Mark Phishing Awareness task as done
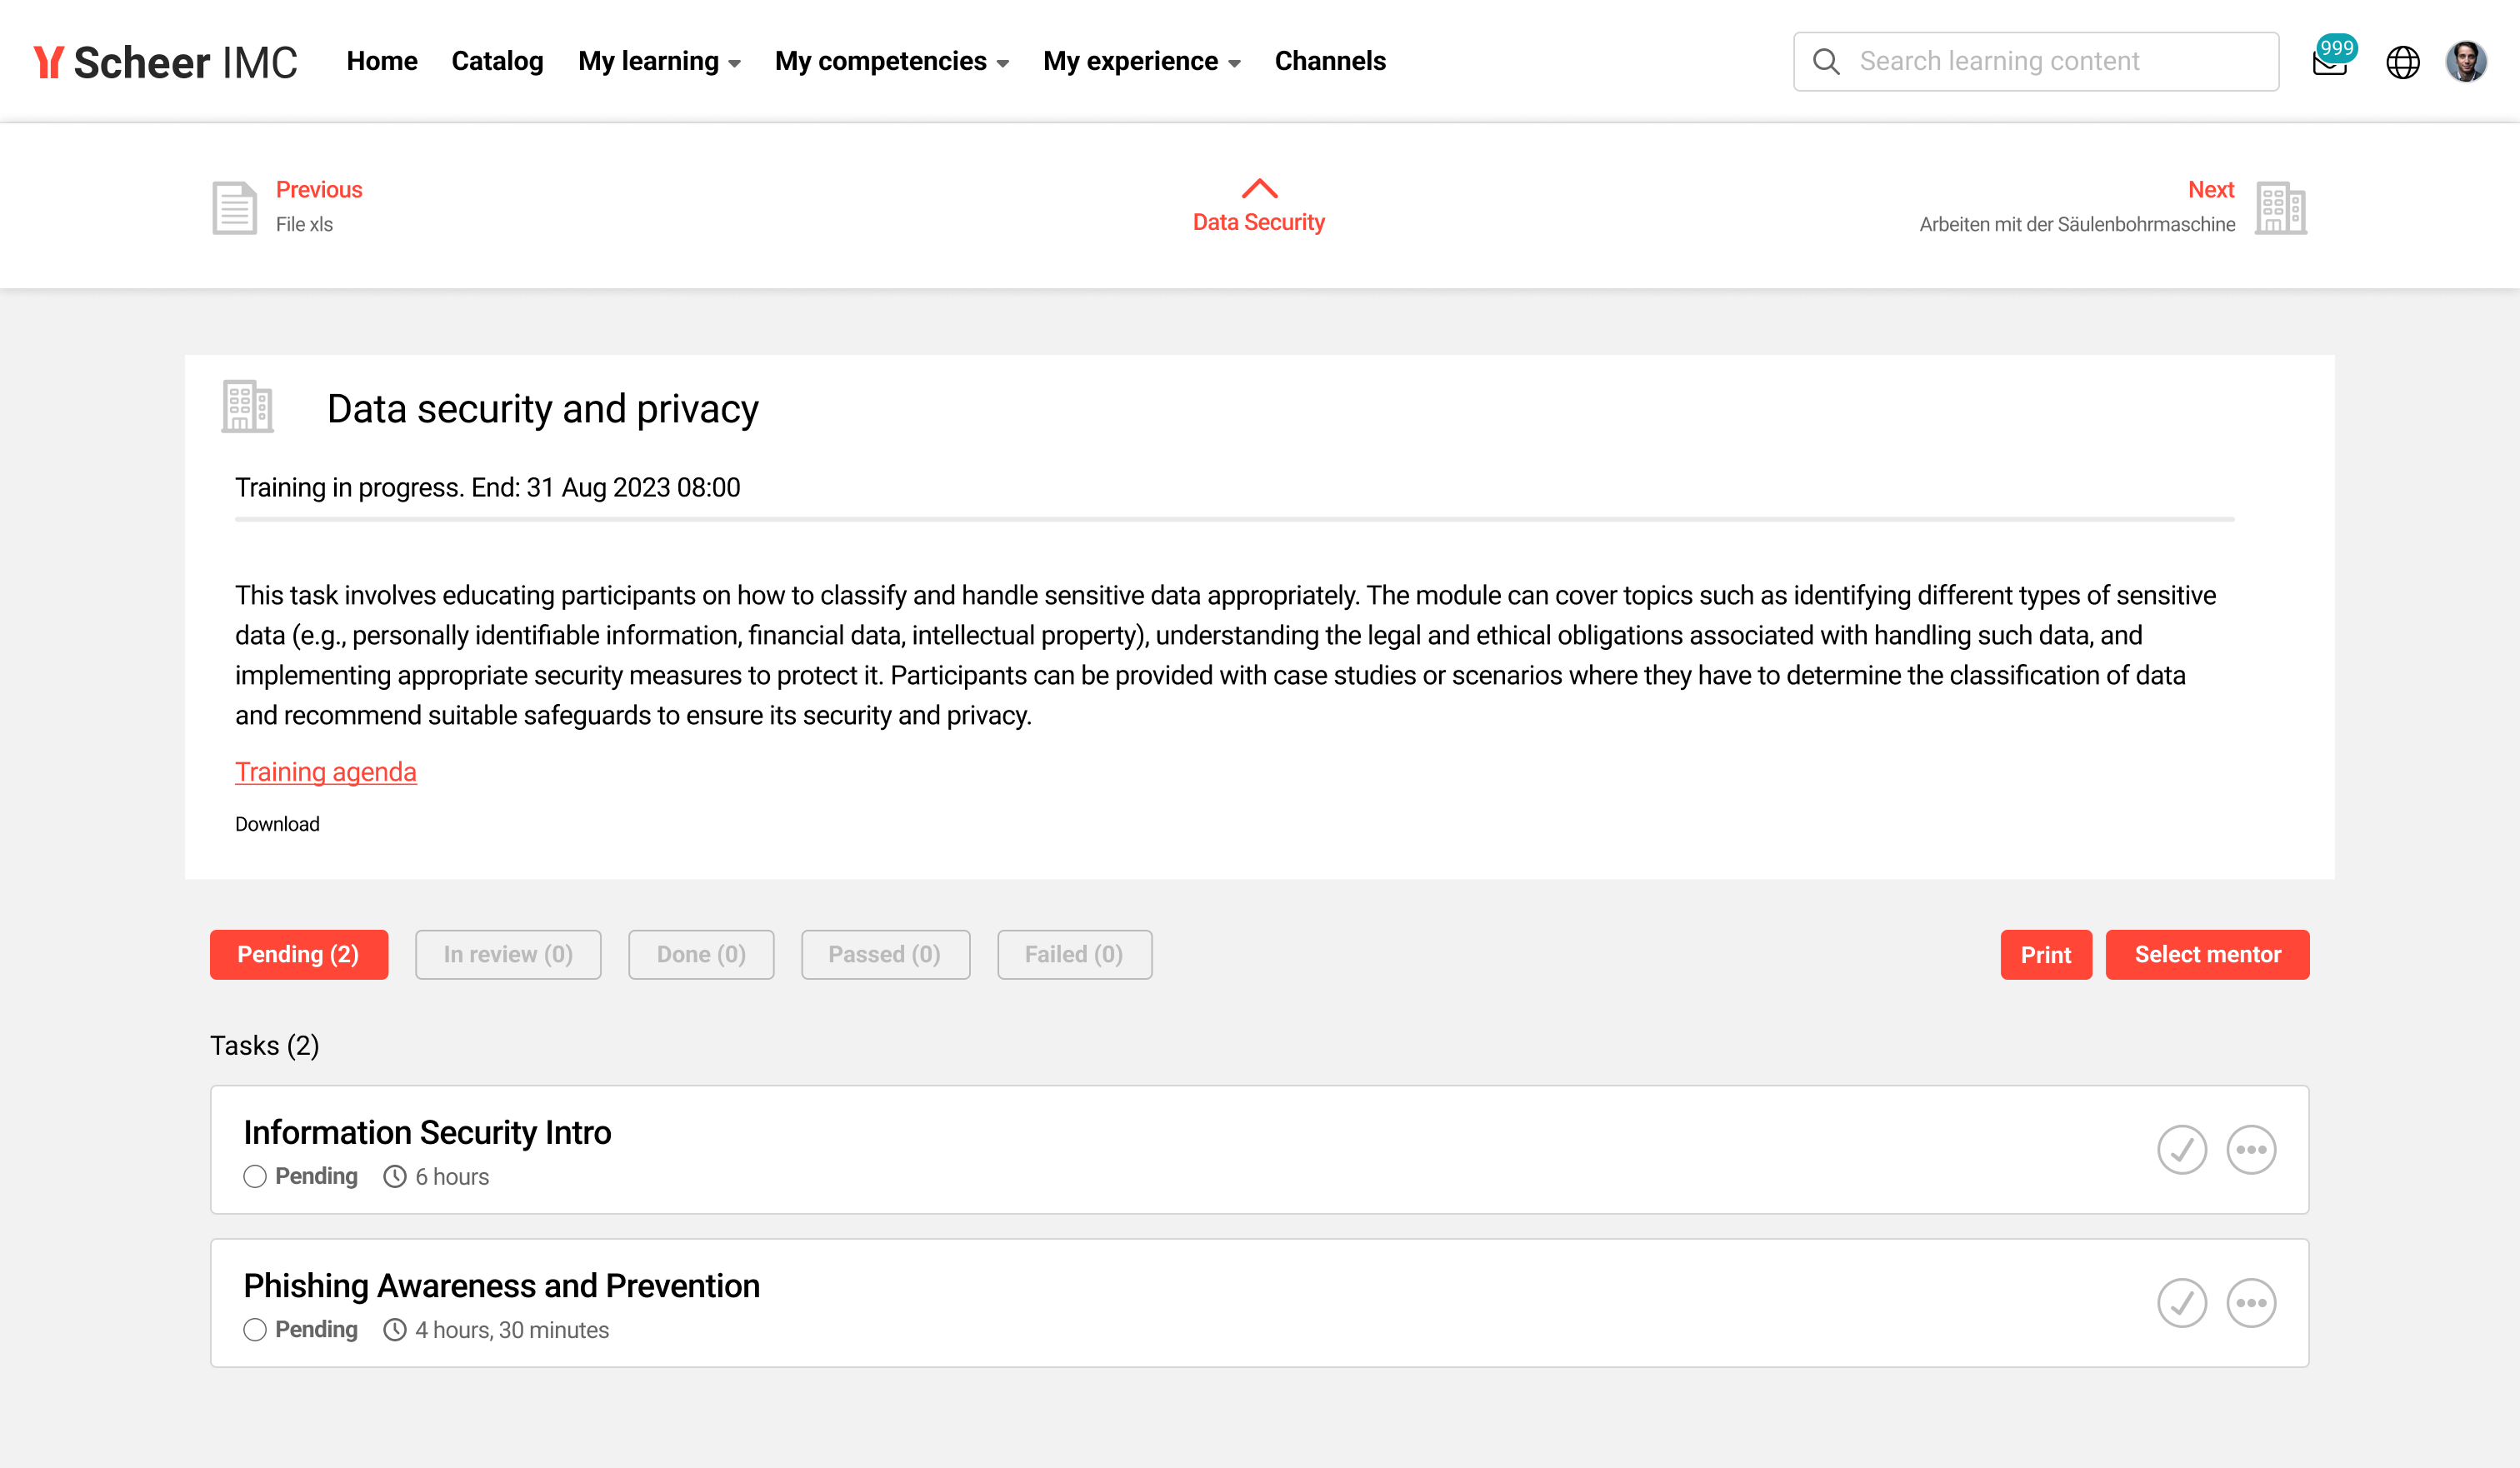Screen dimensions: 2520x1468 click(x=2181, y=1303)
